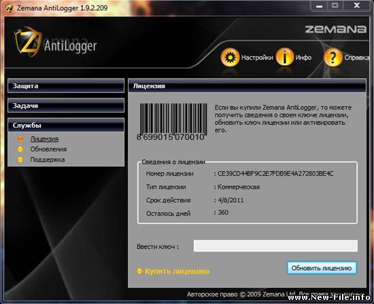374x304 pixels.
Task: Open Настройки gear icon
Action: point(230,57)
